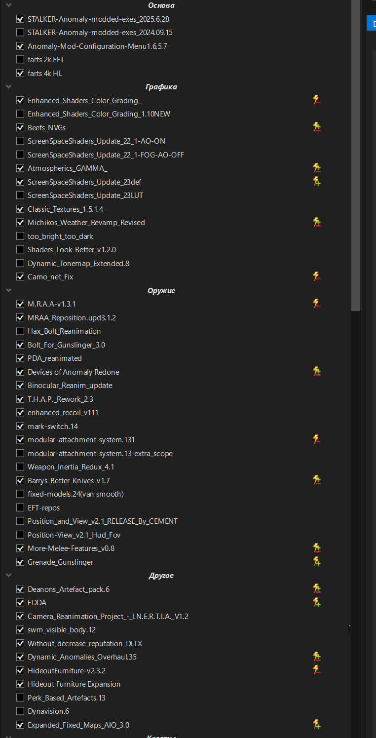Click conflict flag on modular-attachment-system.131 row
Viewport: 376px width, 738px height.
pyautogui.click(x=317, y=440)
